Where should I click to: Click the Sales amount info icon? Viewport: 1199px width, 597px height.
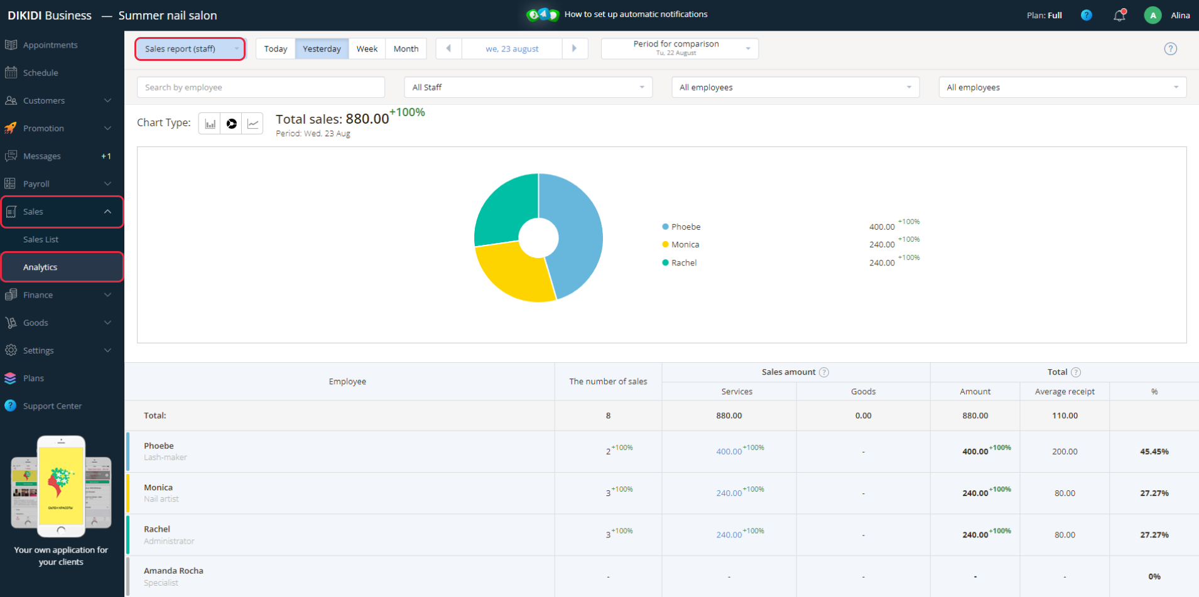tap(824, 372)
